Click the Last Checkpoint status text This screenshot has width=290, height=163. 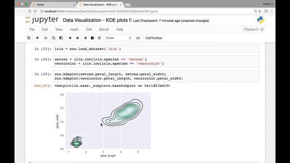click(x=171, y=21)
